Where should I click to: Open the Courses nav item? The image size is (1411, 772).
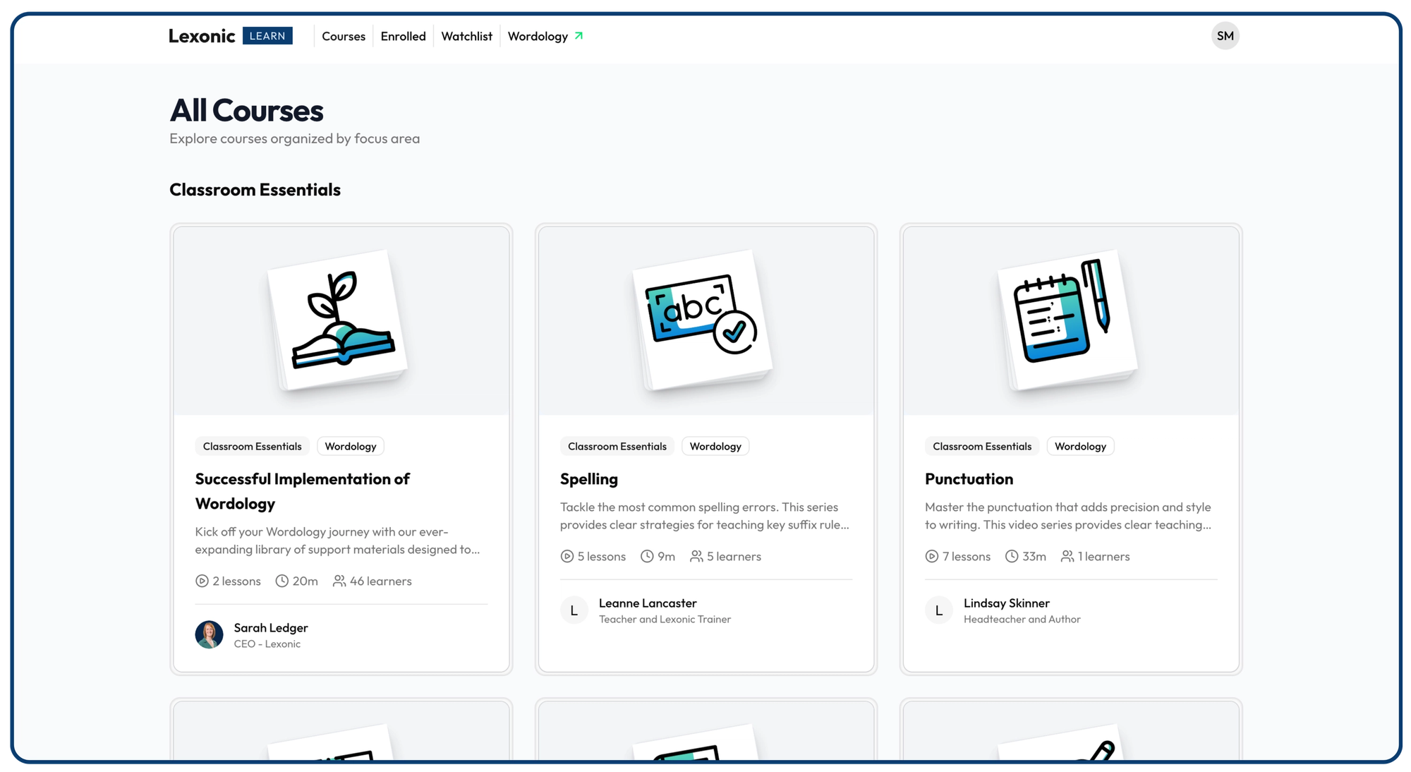343,36
